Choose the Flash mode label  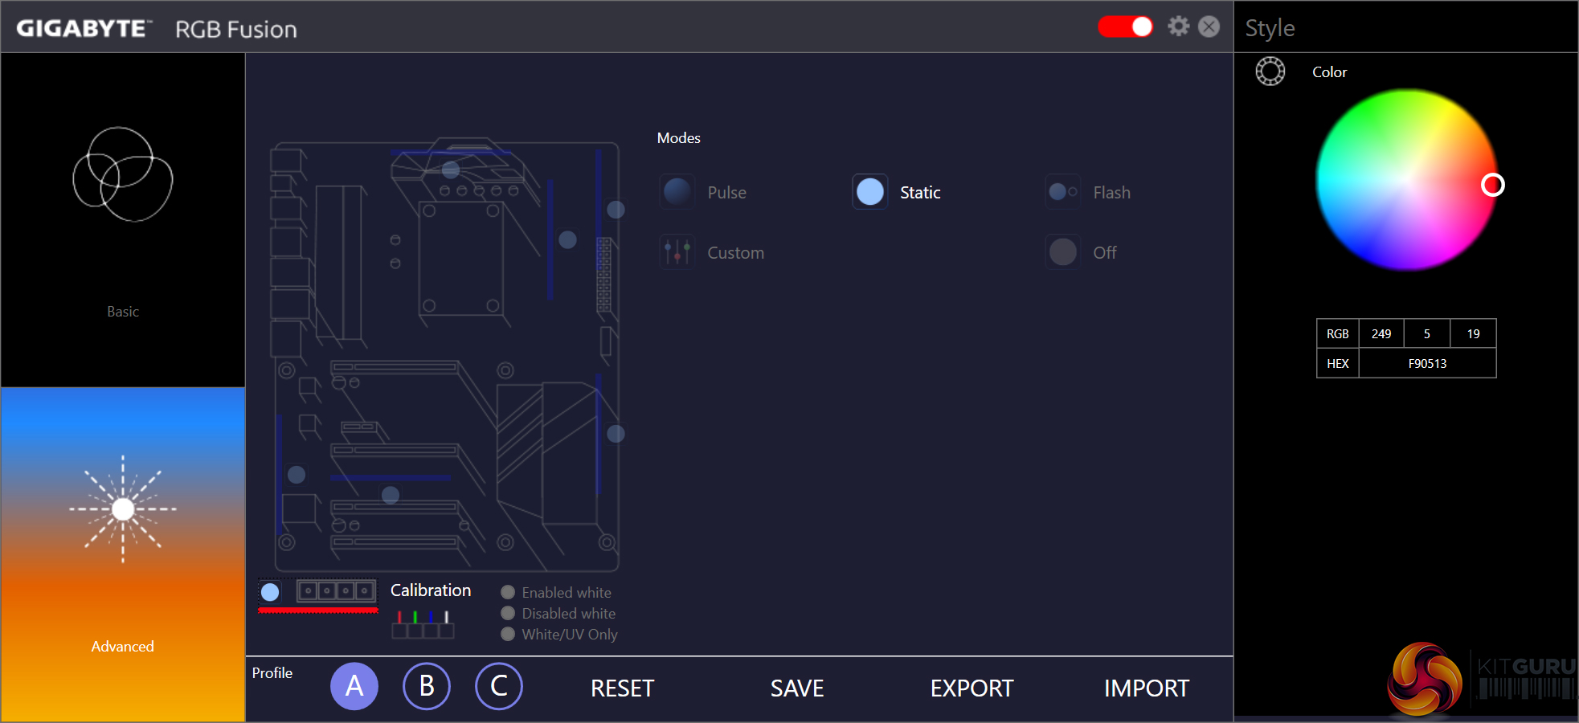click(x=1112, y=193)
